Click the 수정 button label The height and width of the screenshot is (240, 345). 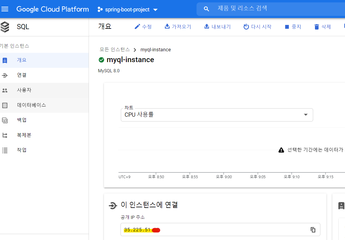[147, 27]
